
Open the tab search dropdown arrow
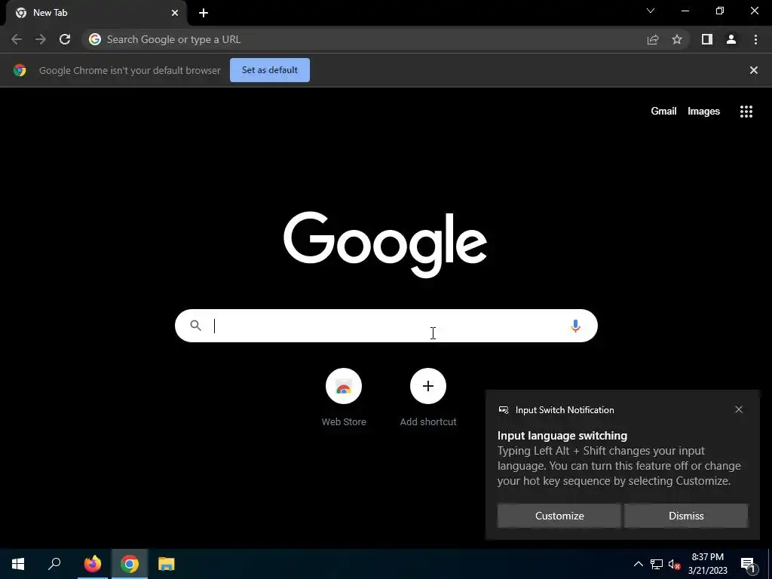point(651,11)
